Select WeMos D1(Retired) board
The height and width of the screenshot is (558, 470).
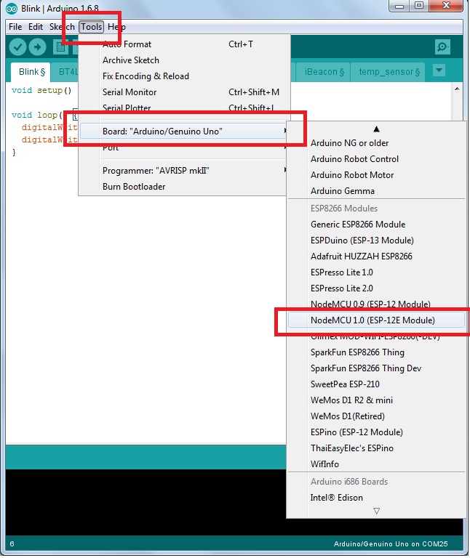(376, 416)
